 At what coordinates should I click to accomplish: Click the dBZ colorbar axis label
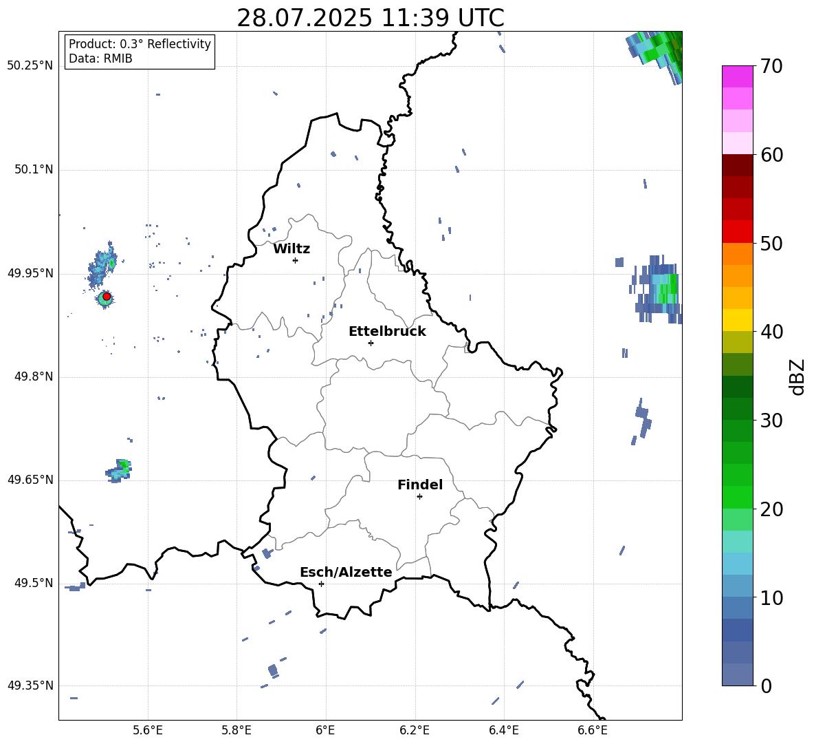click(x=797, y=376)
